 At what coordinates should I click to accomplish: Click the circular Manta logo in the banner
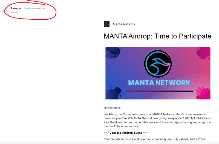tap(158, 64)
